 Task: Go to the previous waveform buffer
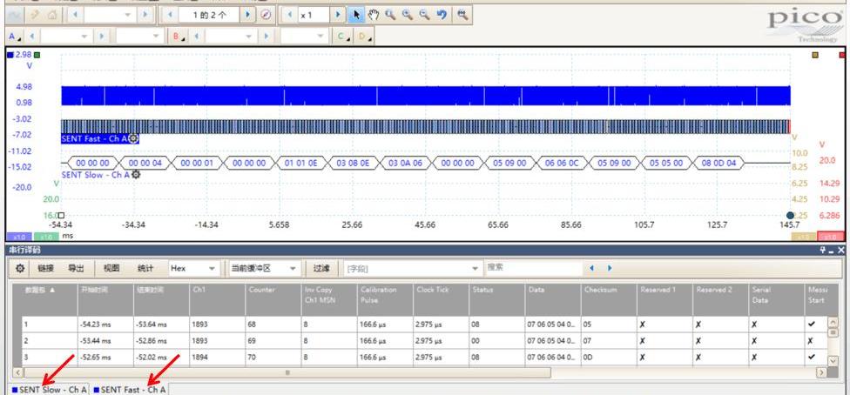point(170,15)
